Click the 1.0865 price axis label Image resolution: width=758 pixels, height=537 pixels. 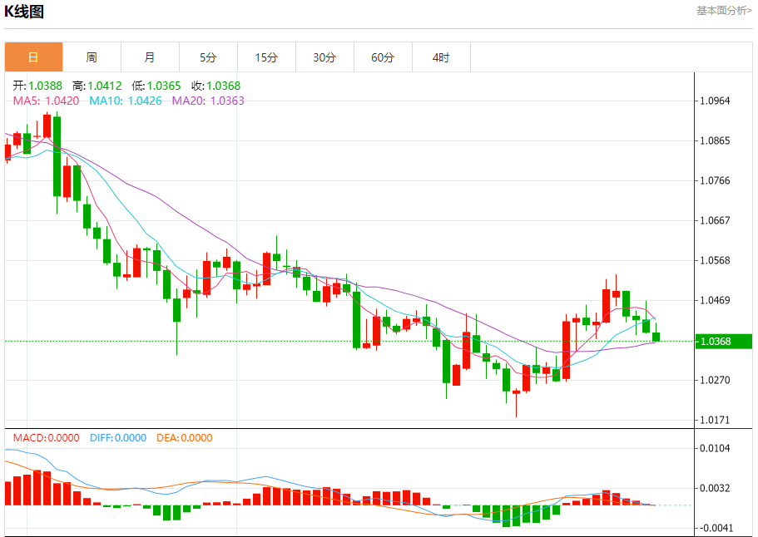tap(716, 141)
